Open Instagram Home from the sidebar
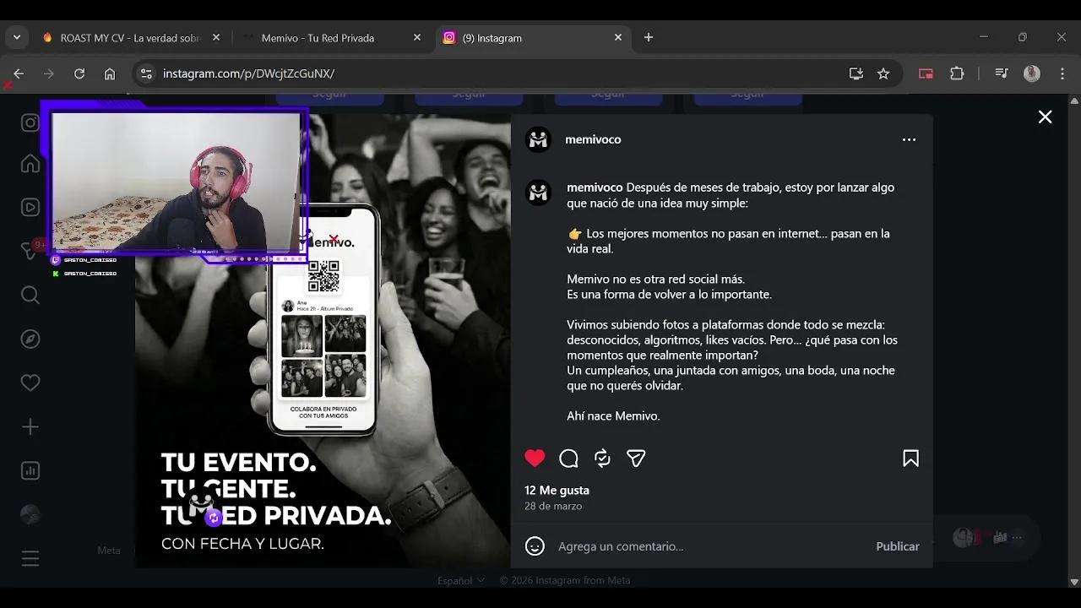Viewport: 1081px width, 608px height. coord(30,163)
